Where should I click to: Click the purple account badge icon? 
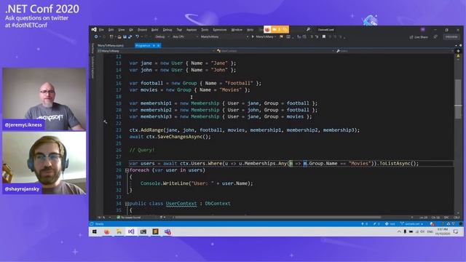point(422,30)
